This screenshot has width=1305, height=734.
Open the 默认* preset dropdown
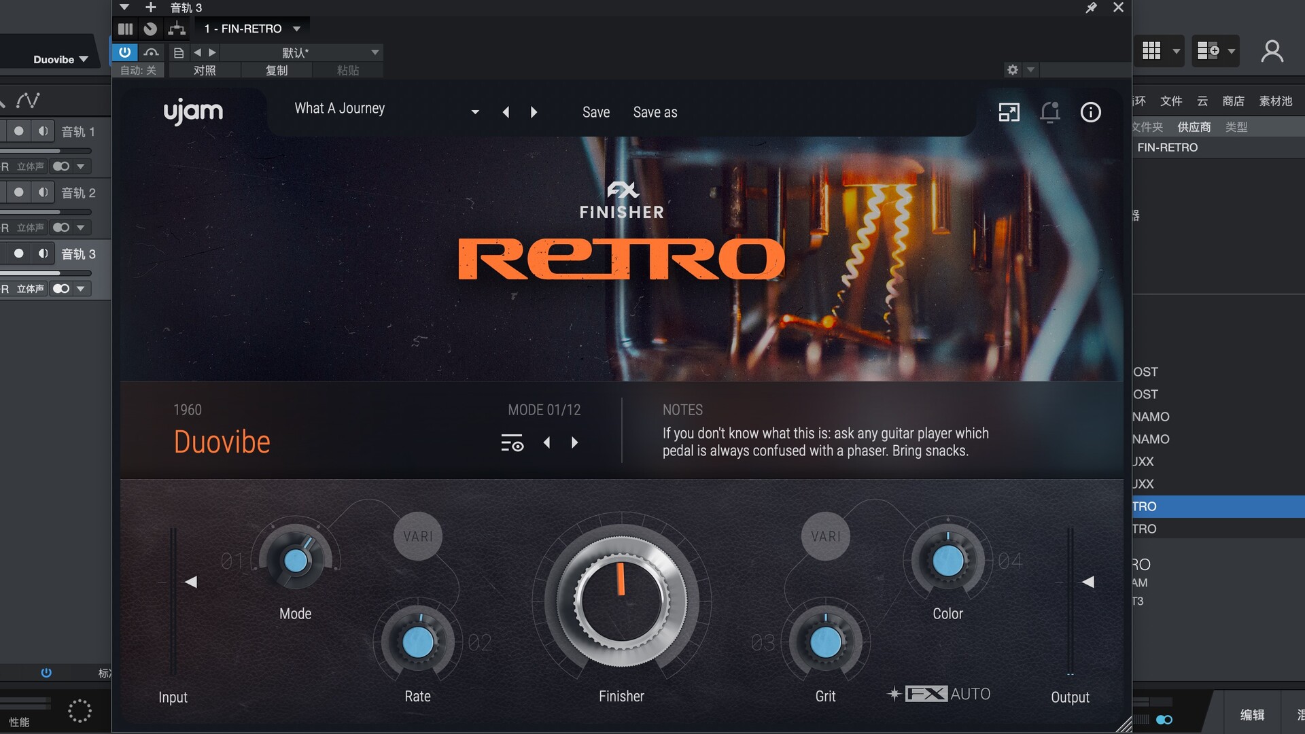[302, 52]
